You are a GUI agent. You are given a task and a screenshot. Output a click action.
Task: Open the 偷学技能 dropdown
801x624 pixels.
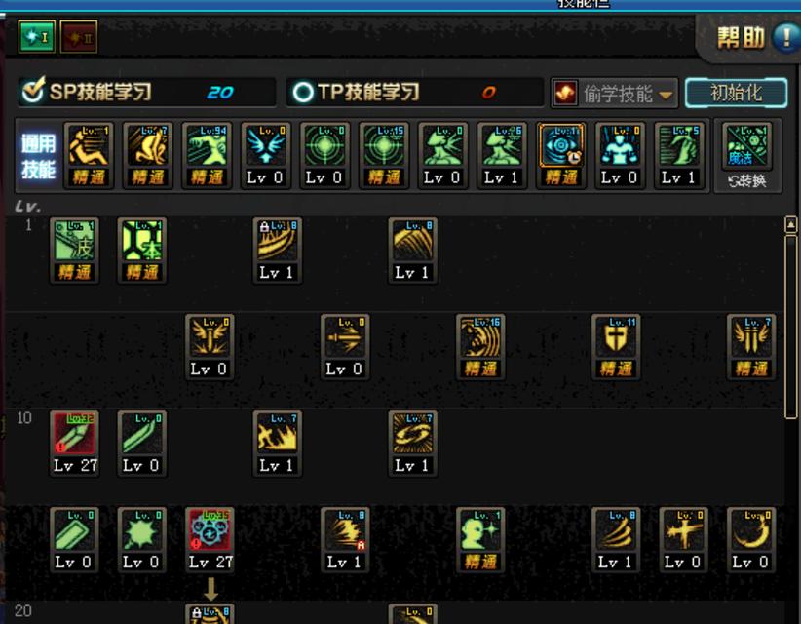pyautogui.click(x=615, y=93)
